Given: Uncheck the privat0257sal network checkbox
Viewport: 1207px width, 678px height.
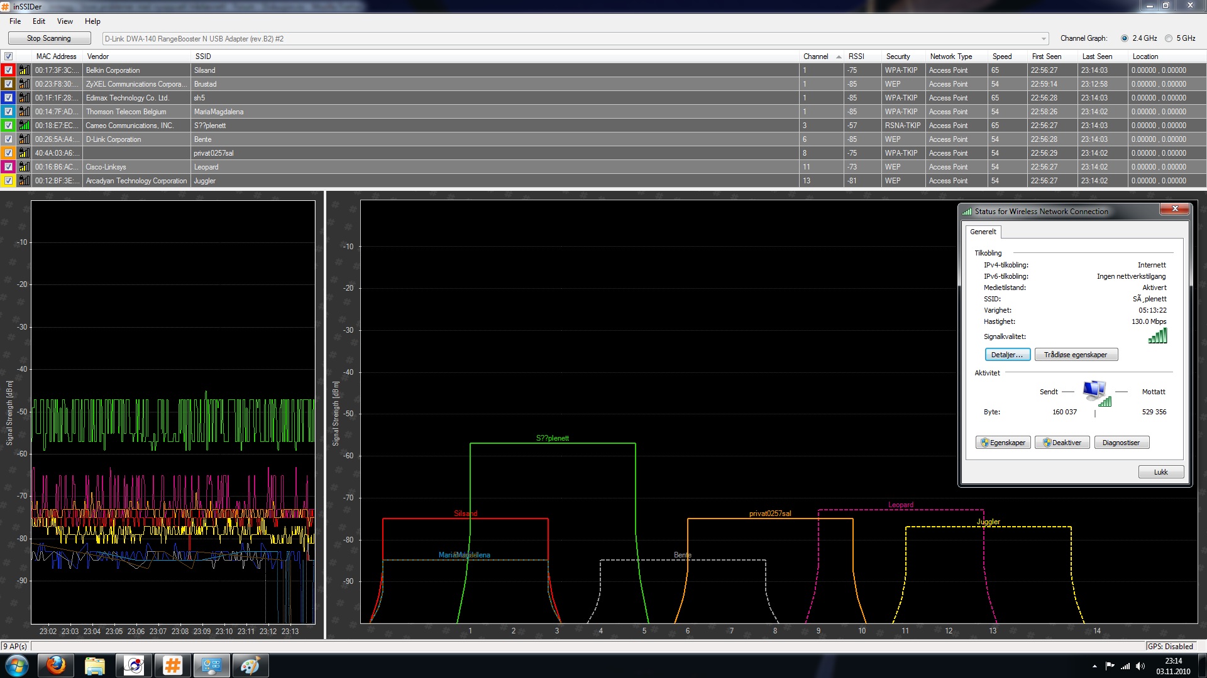Looking at the screenshot, I should pos(8,153).
